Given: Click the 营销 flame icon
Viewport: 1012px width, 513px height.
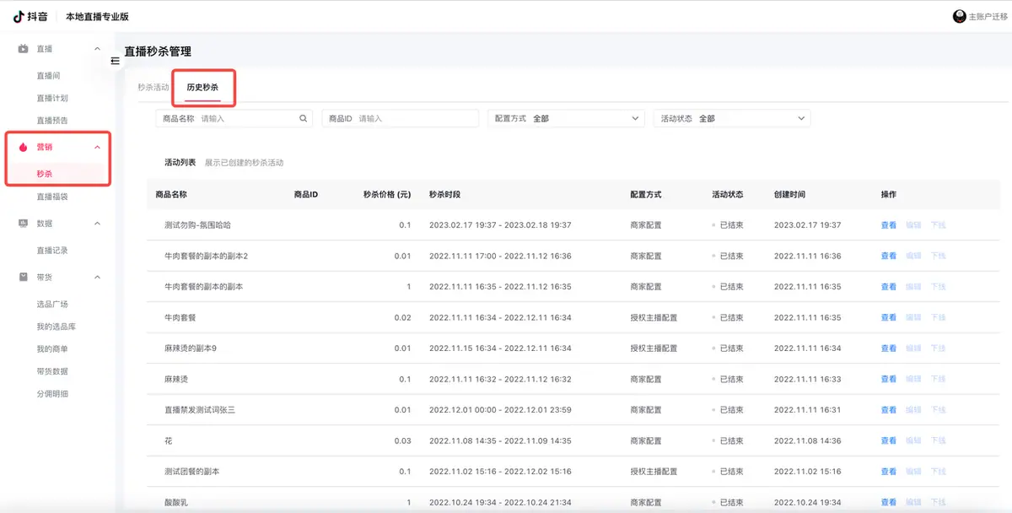Looking at the screenshot, I should (24, 147).
